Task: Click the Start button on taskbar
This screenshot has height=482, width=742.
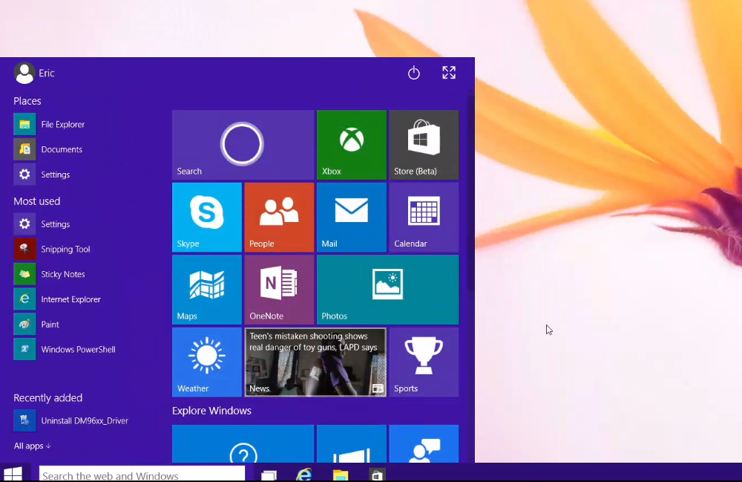Action: 13,474
